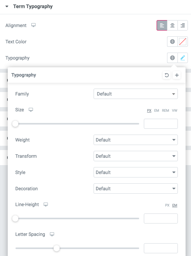Open the Transform dropdown
This screenshot has height=256, width=191.
point(136,156)
